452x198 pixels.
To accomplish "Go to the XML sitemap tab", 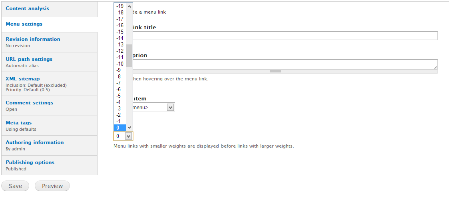I will click(x=23, y=79).
